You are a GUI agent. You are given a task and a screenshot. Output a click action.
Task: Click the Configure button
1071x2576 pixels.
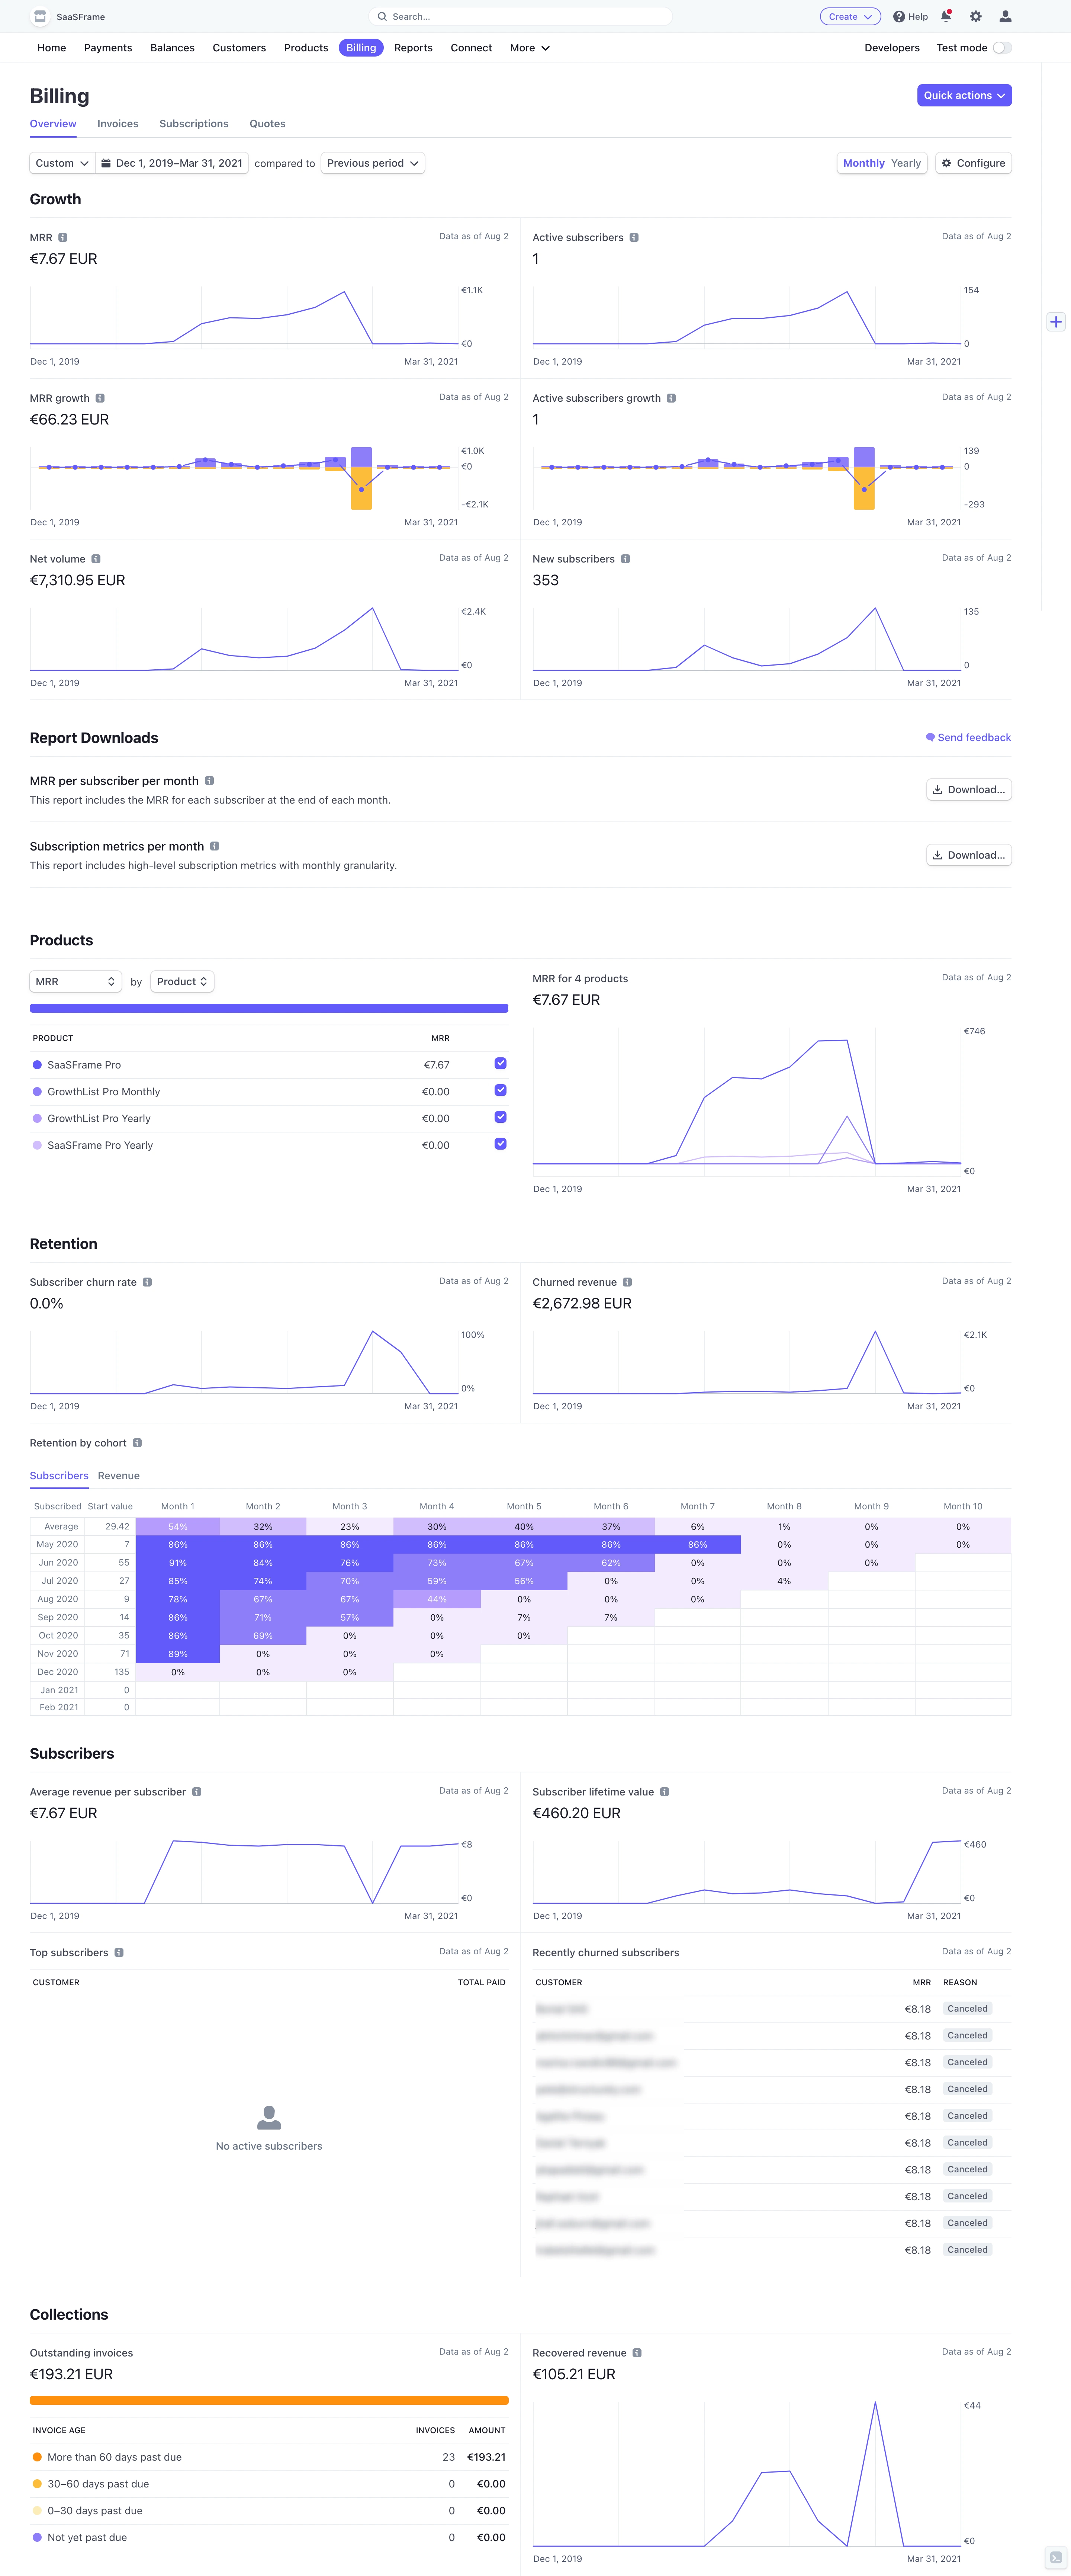coord(973,163)
